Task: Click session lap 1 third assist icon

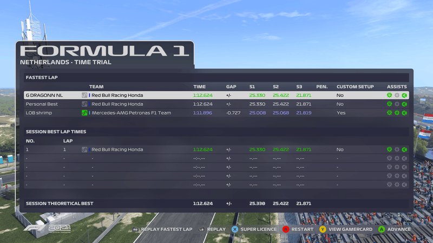Action: 404,150
